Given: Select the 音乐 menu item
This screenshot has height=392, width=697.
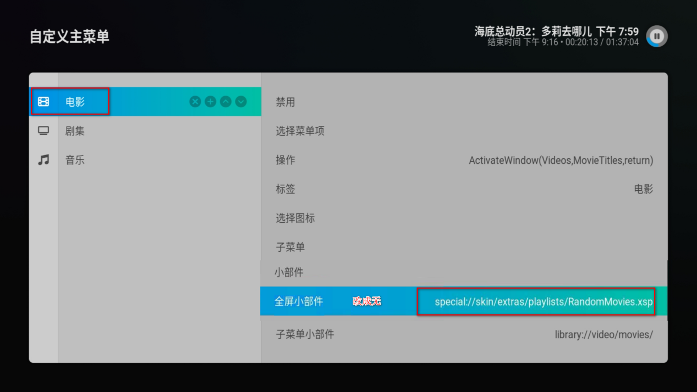Looking at the screenshot, I should click(75, 161).
